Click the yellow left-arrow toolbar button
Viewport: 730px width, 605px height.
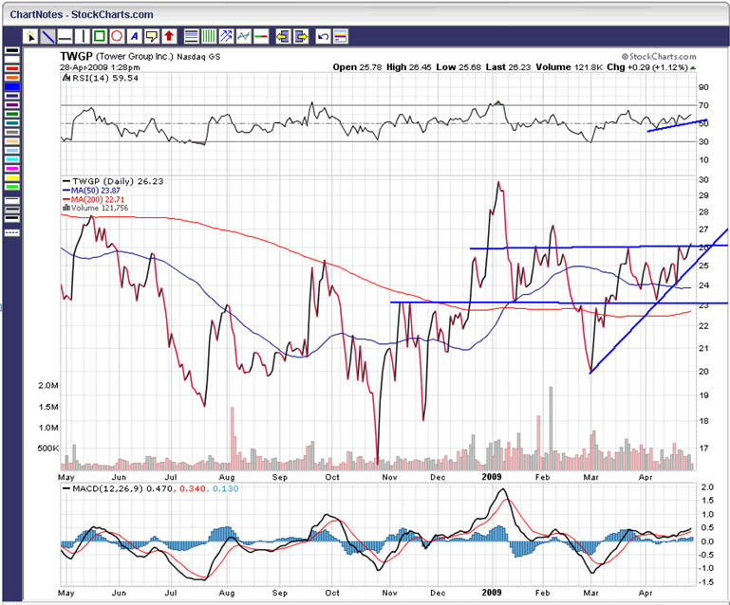pyautogui.click(x=282, y=36)
